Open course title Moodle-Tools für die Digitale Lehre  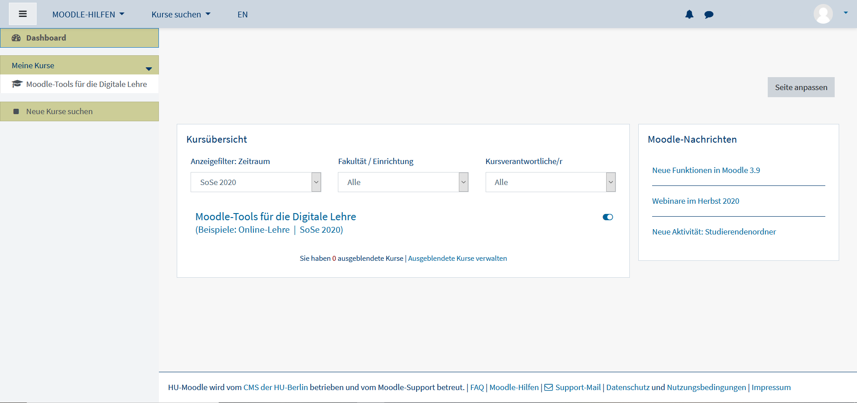point(275,217)
